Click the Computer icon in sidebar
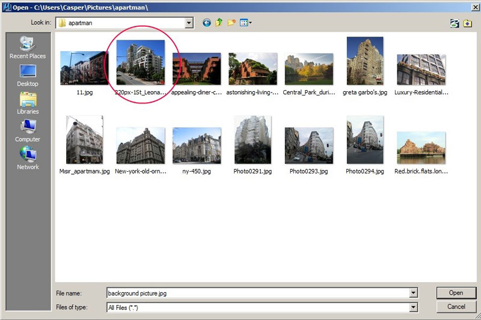481x320 pixels. (x=28, y=130)
